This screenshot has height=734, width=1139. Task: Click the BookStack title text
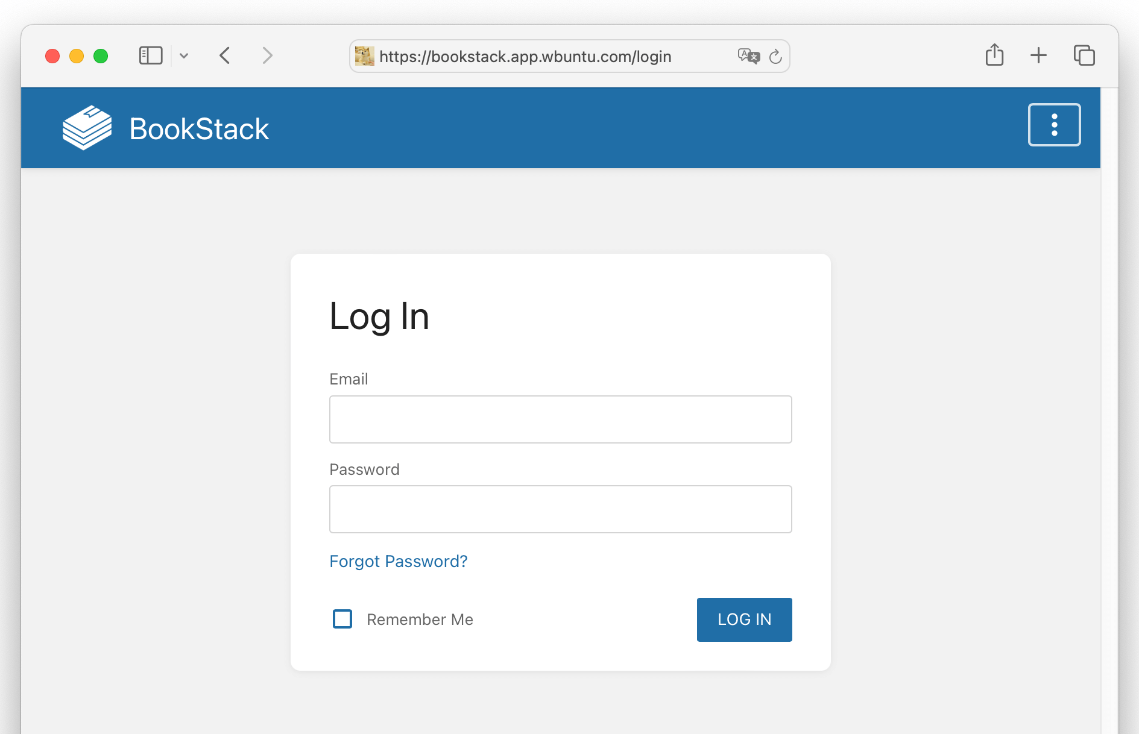click(x=199, y=129)
